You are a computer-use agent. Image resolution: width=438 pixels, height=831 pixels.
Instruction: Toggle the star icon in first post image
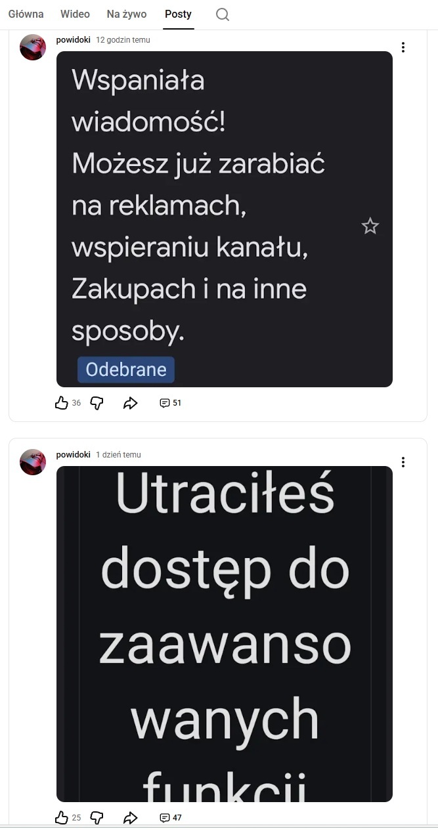pos(370,226)
